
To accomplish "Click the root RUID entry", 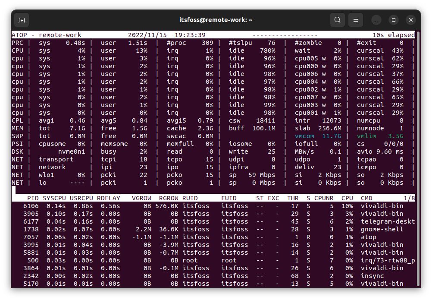I will (190, 260).
